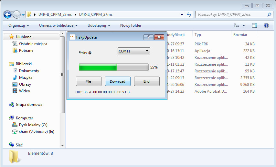The height and width of the screenshot is (167, 276).
Task: Select Biblioteki in navigation pane
Action: click(x=24, y=64)
